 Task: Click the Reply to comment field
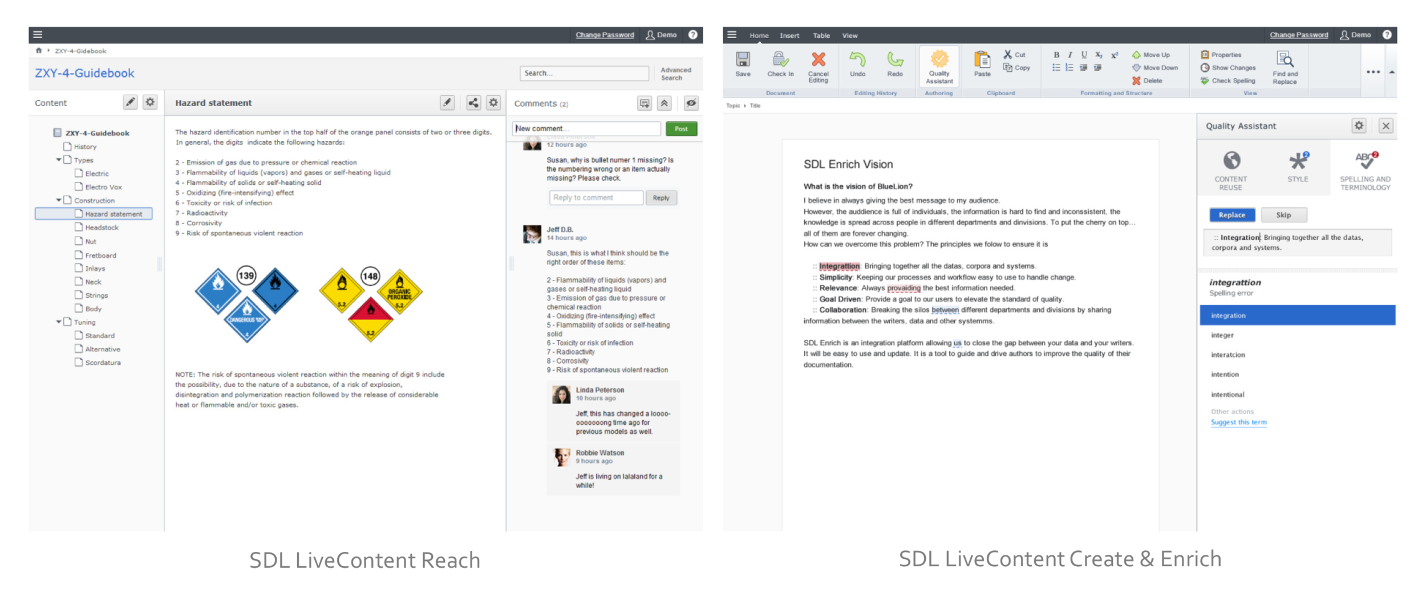(596, 198)
